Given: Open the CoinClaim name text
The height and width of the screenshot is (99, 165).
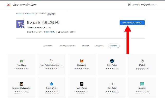Looking at the screenshot, I should [112, 88].
